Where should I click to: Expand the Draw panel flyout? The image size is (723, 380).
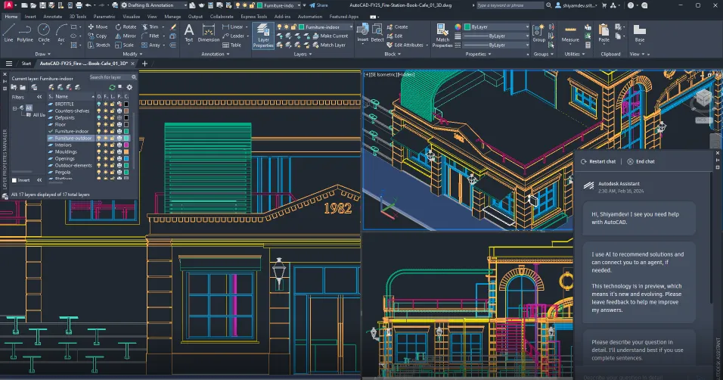point(43,54)
